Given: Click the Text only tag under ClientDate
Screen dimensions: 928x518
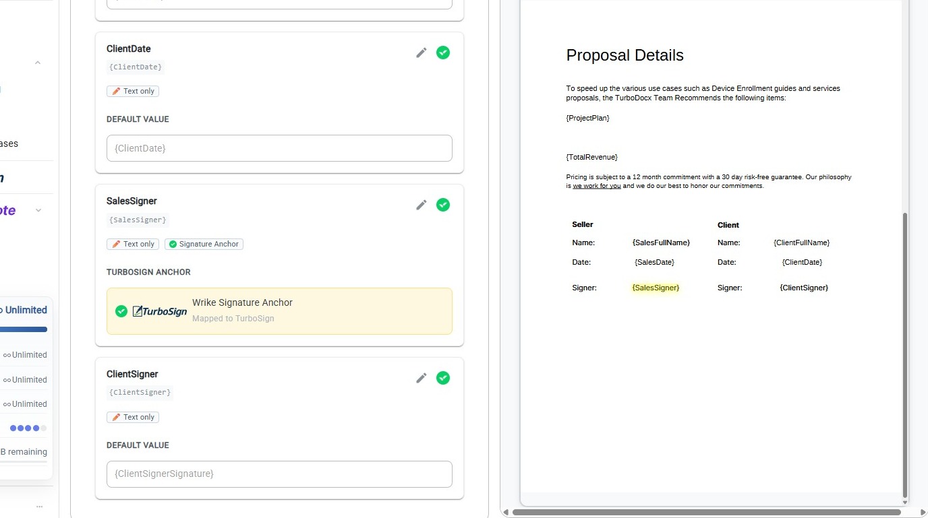Looking at the screenshot, I should coord(133,91).
